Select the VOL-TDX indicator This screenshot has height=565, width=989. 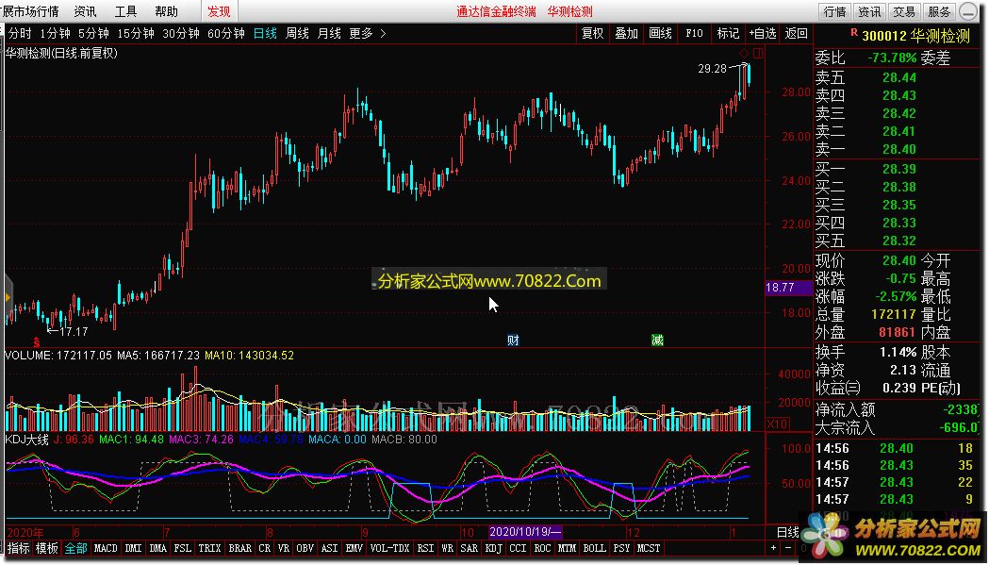pos(389,548)
